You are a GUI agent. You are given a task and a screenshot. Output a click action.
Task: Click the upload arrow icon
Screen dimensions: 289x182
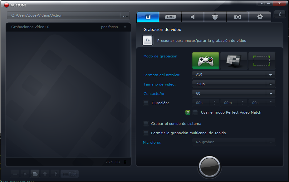[45, 174]
